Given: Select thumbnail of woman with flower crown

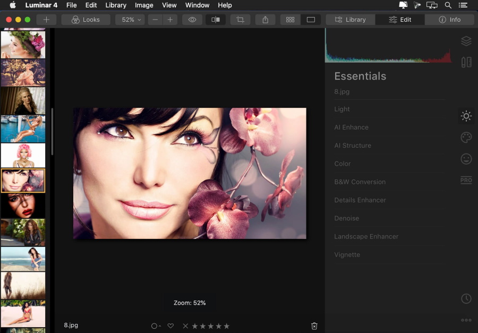Looking at the screenshot, I should click(23, 45).
